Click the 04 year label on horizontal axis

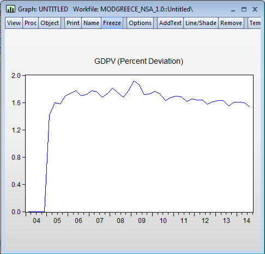click(37, 221)
